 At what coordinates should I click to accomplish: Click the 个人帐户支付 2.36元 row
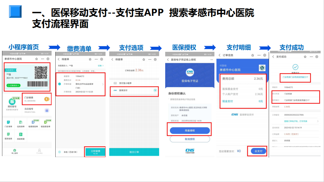click(x=242, y=94)
